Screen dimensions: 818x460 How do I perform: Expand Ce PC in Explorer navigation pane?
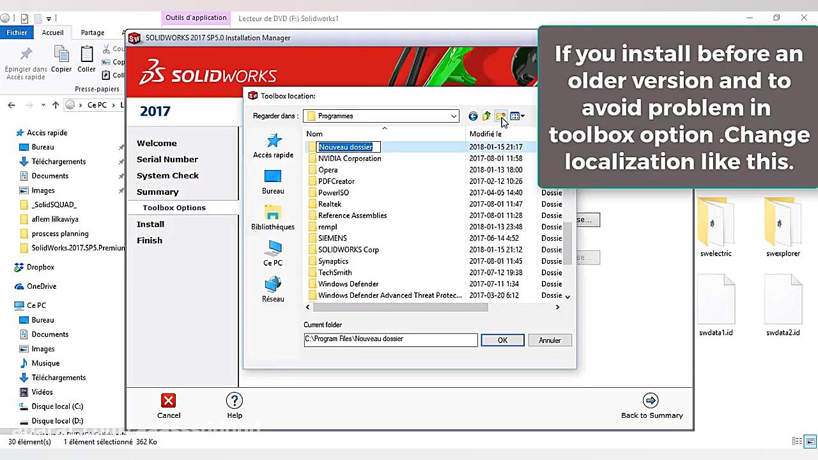tap(10, 305)
